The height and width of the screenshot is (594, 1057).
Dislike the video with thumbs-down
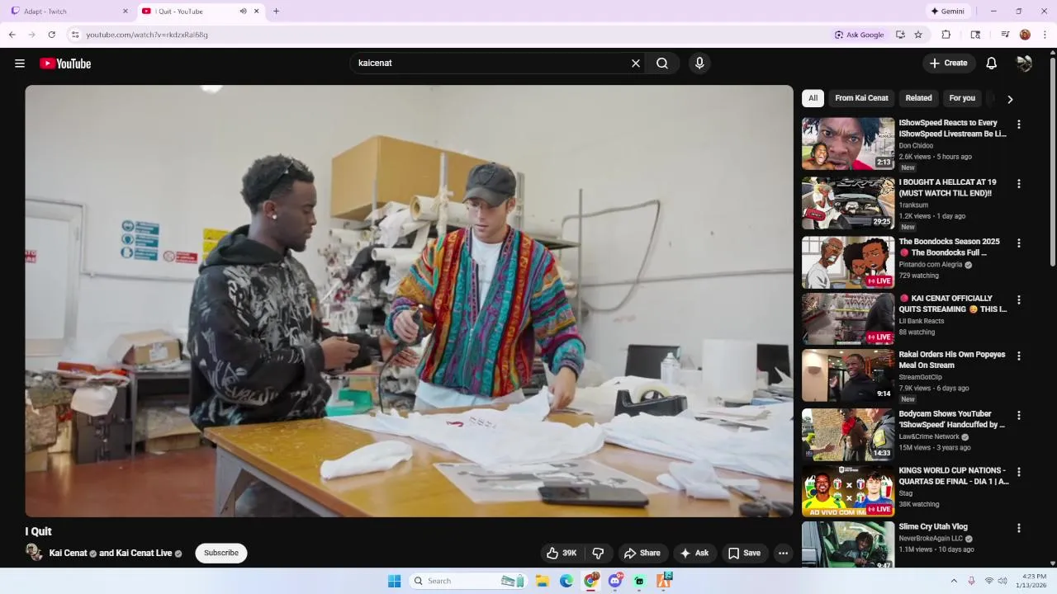click(x=599, y=553)
